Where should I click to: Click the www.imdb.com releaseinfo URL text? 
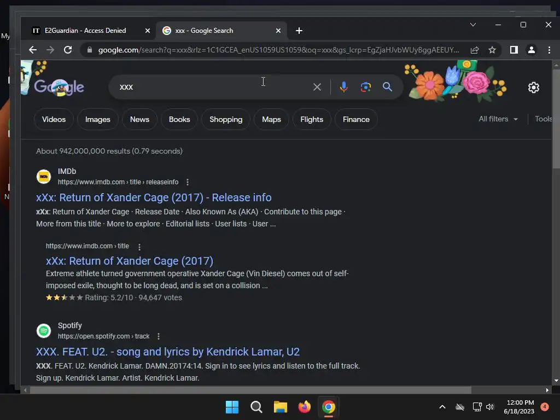(x=118, y=182)
